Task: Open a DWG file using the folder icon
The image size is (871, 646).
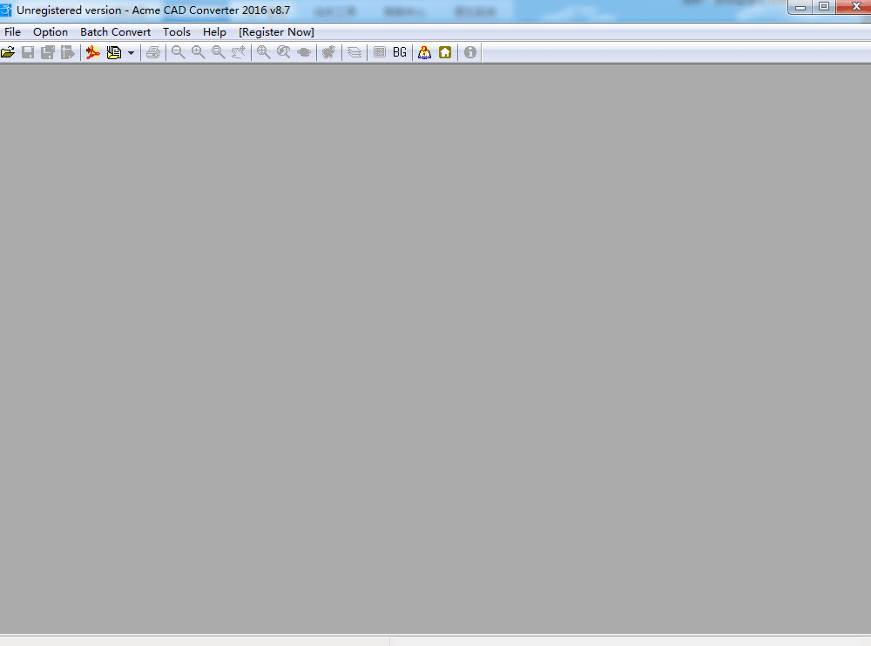Action: 9,52
